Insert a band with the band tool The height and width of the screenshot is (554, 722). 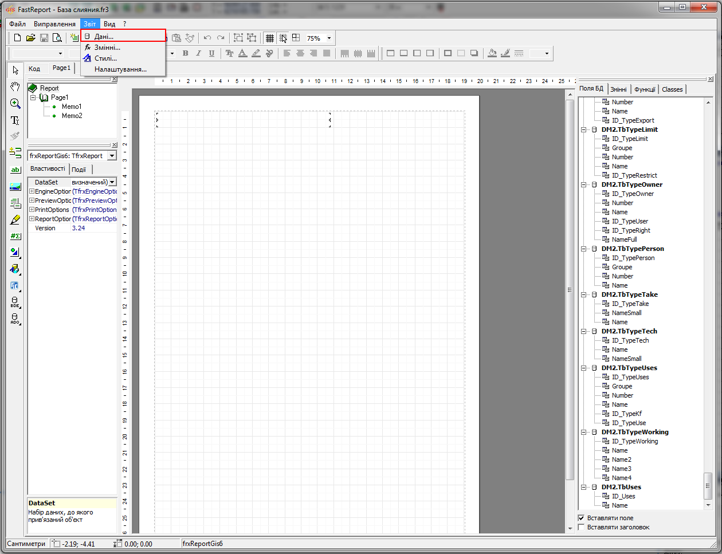pos(15,153)
